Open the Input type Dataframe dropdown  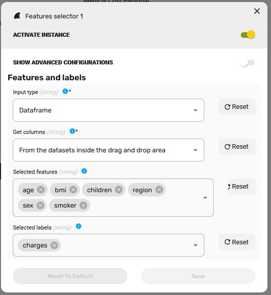click(x=109, y=110)
